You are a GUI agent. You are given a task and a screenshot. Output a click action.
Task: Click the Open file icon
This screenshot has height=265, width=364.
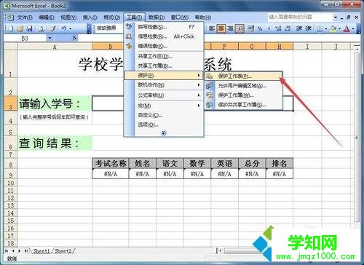coord(20,28)
